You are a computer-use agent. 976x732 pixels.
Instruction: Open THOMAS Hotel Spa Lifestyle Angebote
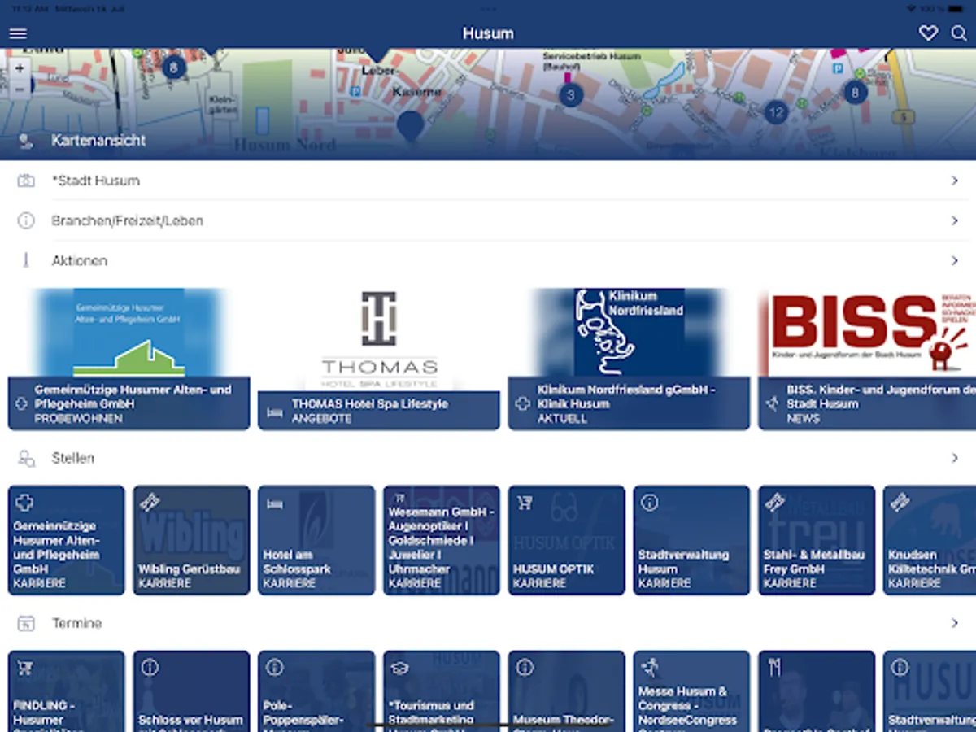tap(379, 359)
